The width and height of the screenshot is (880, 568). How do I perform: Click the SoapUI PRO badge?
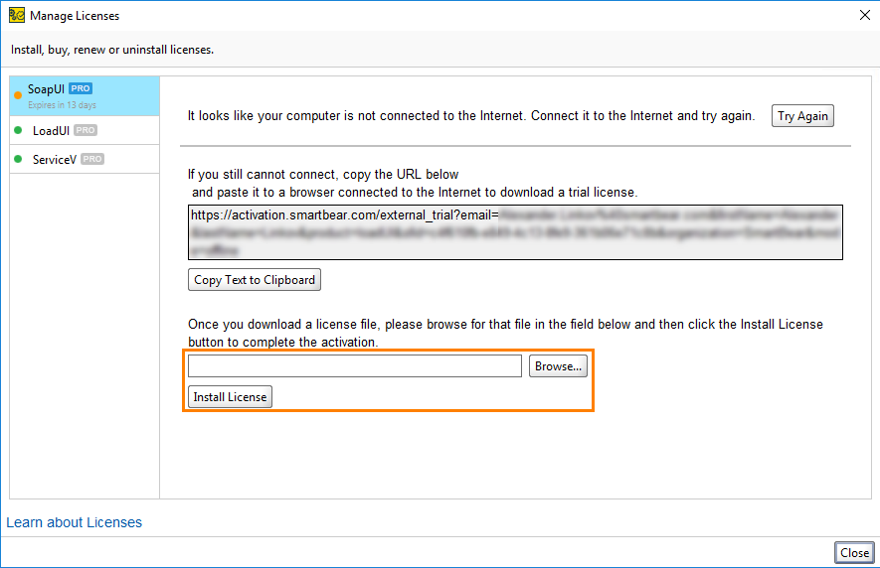point(81,88)
